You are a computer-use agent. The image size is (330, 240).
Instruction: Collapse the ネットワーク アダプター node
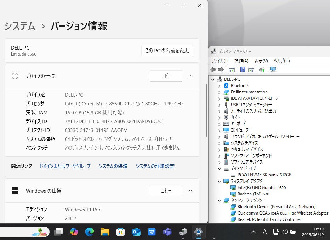coord(219,200)
